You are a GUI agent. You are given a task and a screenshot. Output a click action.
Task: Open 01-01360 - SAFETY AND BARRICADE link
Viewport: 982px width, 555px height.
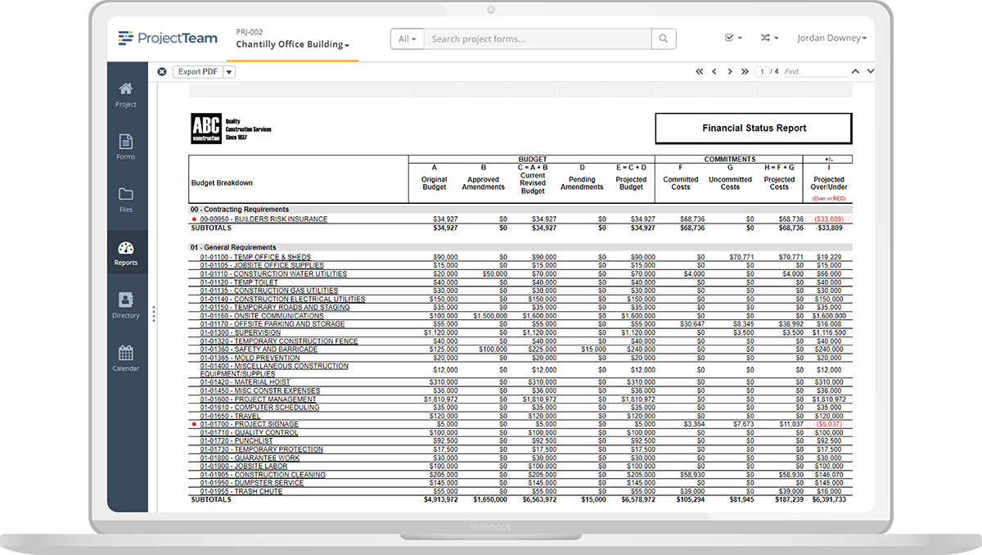(x=259, y=350)
